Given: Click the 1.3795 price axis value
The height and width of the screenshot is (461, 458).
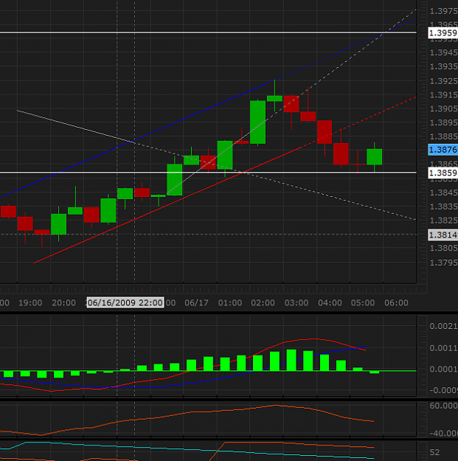Looking at the screenshot, I should coord(443,263).
